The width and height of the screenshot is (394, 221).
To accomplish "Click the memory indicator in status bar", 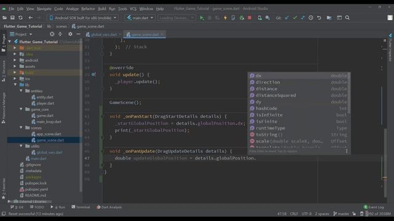I will tap(378, 214).
